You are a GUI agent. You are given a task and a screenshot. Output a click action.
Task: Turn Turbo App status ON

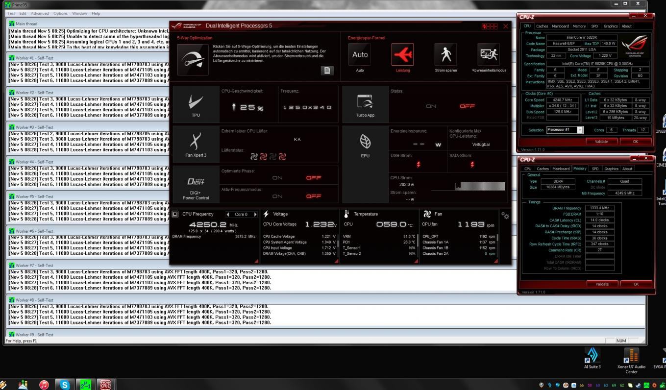(431, 106)
